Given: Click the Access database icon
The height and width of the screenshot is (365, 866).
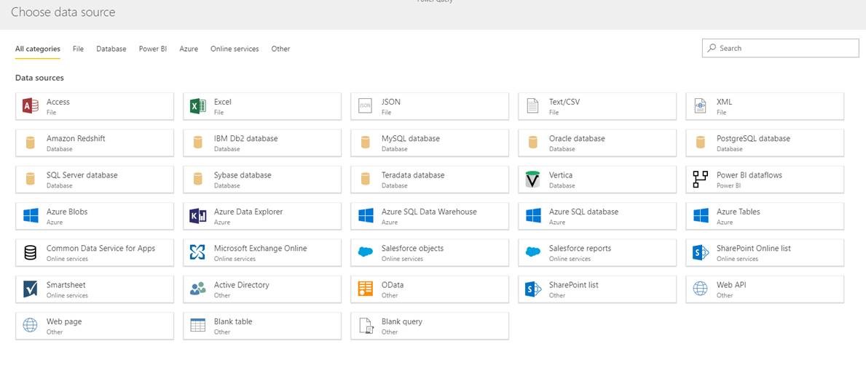Looking at the screenshot, I should point(31,106).
